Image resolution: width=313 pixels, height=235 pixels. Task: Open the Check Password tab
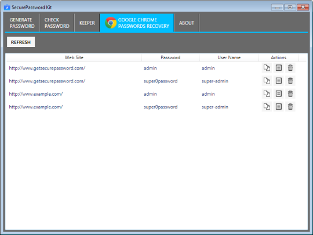(57, 23)
